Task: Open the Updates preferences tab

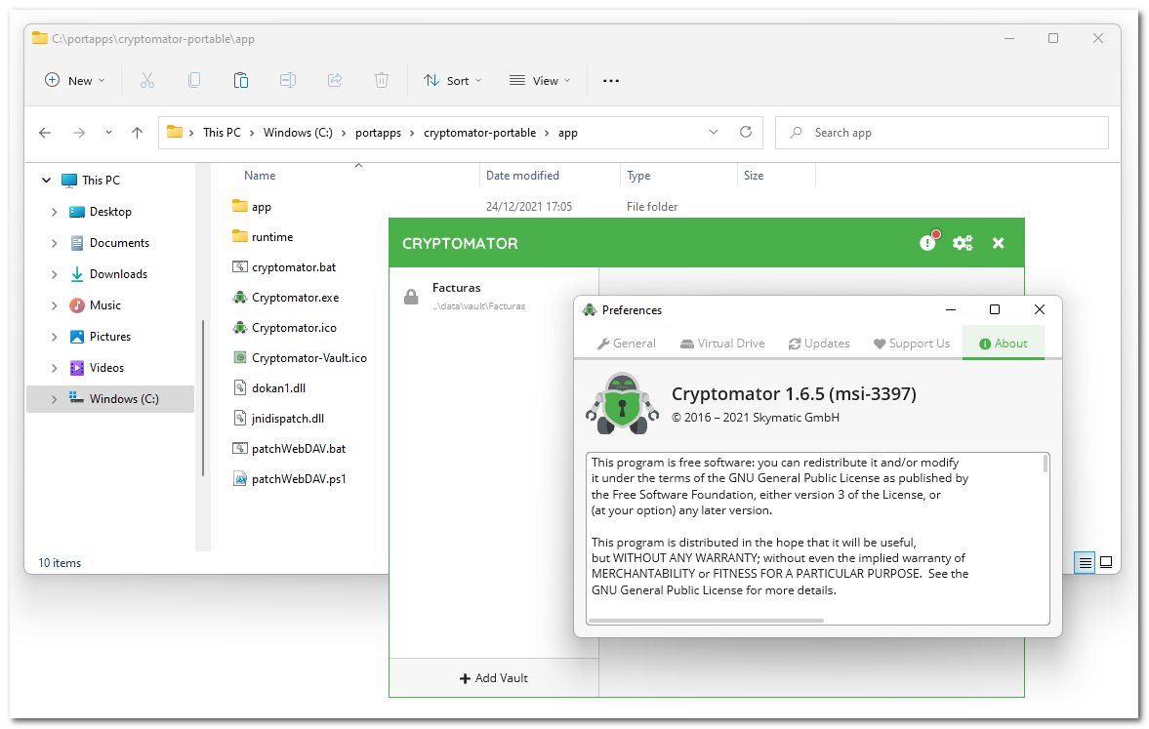Action: [819, 343]
